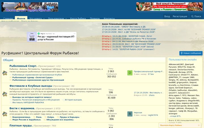The image size is (204, 128).
Task: Click the Регистрация link
Action: pos(180,16)
